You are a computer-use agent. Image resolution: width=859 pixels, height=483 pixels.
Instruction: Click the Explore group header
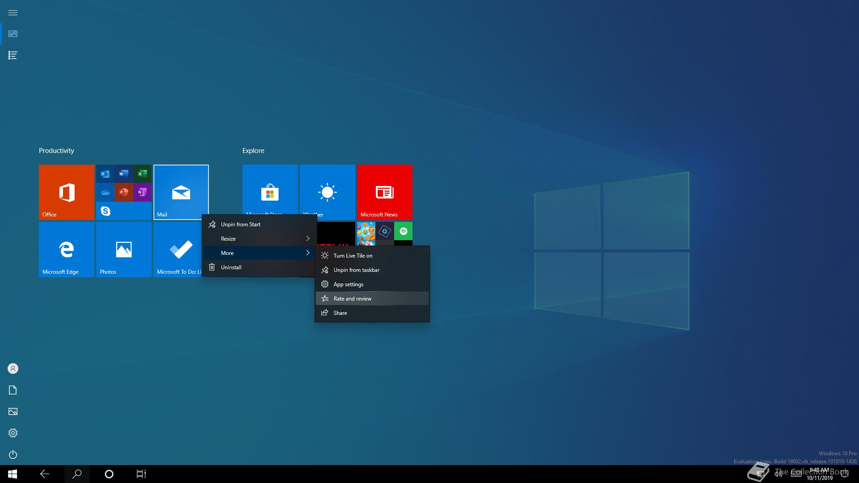click(x=253, y=151)
